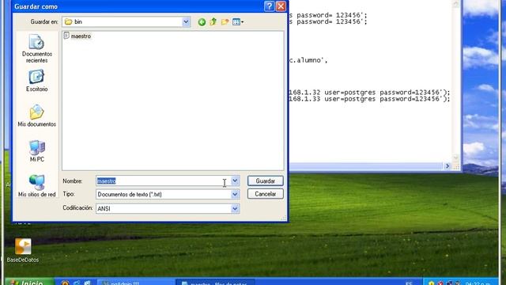Screen dimensions: 506x285
Task: Go up one folder level
Action: tap(213, 21)
